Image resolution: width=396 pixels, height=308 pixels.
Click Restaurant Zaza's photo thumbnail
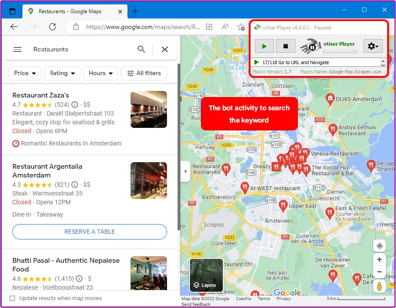point(149,109)
